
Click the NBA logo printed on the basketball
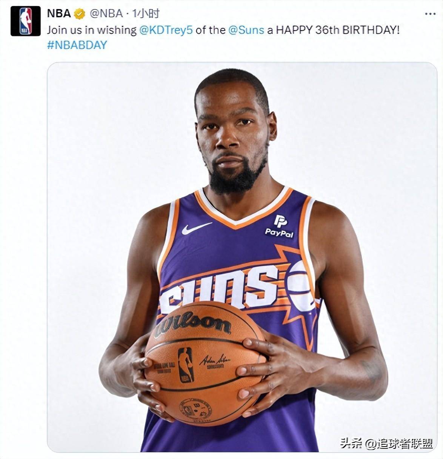[186, 365]
